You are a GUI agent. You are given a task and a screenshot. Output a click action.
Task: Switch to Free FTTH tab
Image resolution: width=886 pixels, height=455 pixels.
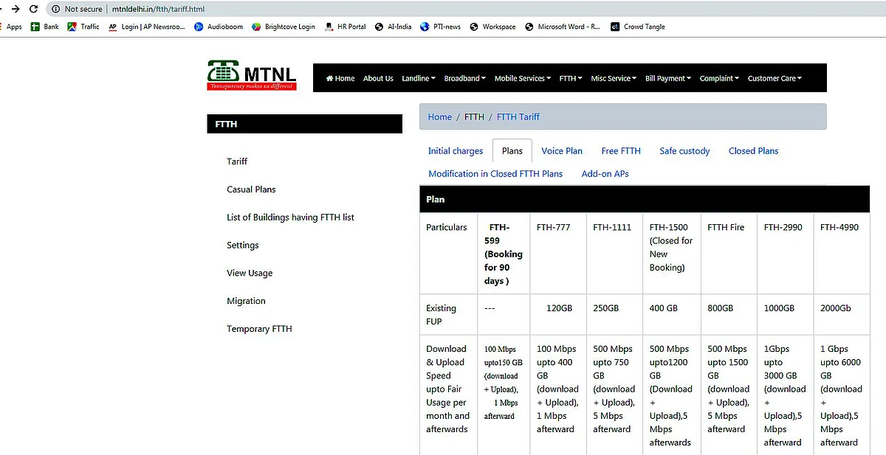(x=621, y=151)
